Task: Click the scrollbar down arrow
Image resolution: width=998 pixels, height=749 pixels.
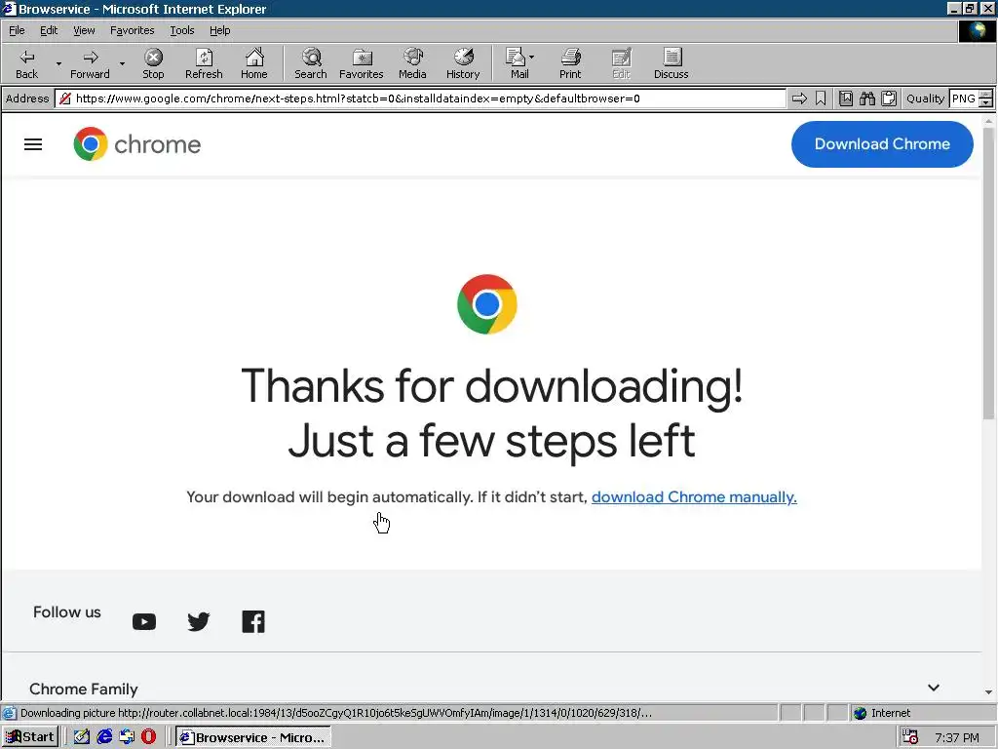Action: tap(988, 692)
